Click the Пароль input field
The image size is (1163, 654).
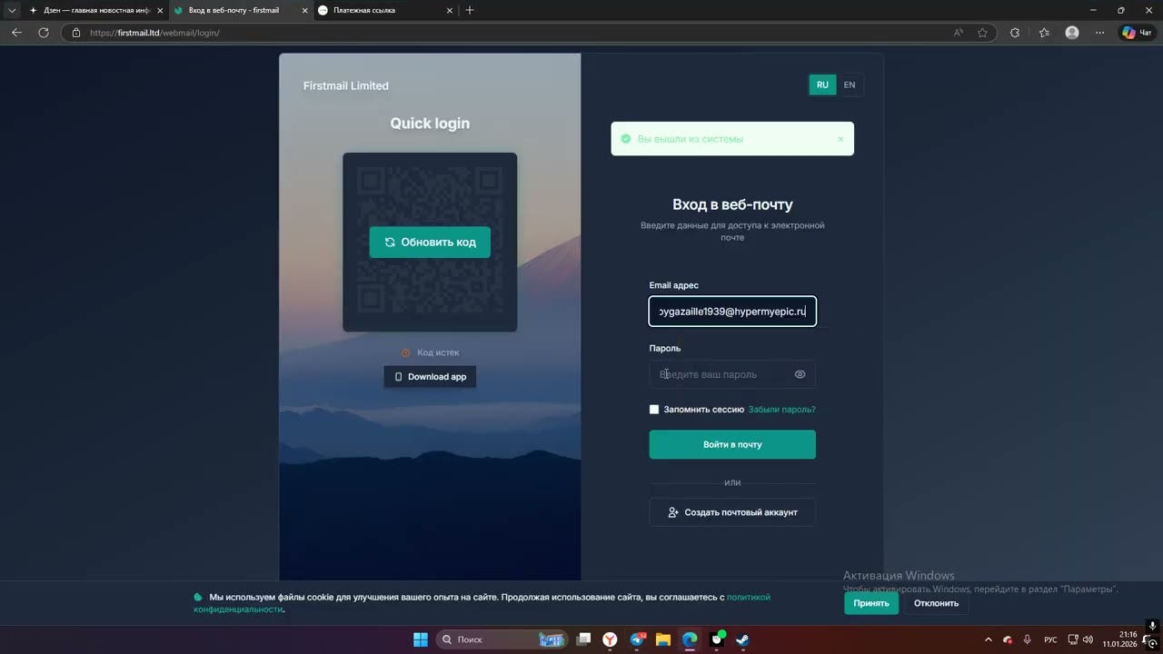tap(732, 374)
